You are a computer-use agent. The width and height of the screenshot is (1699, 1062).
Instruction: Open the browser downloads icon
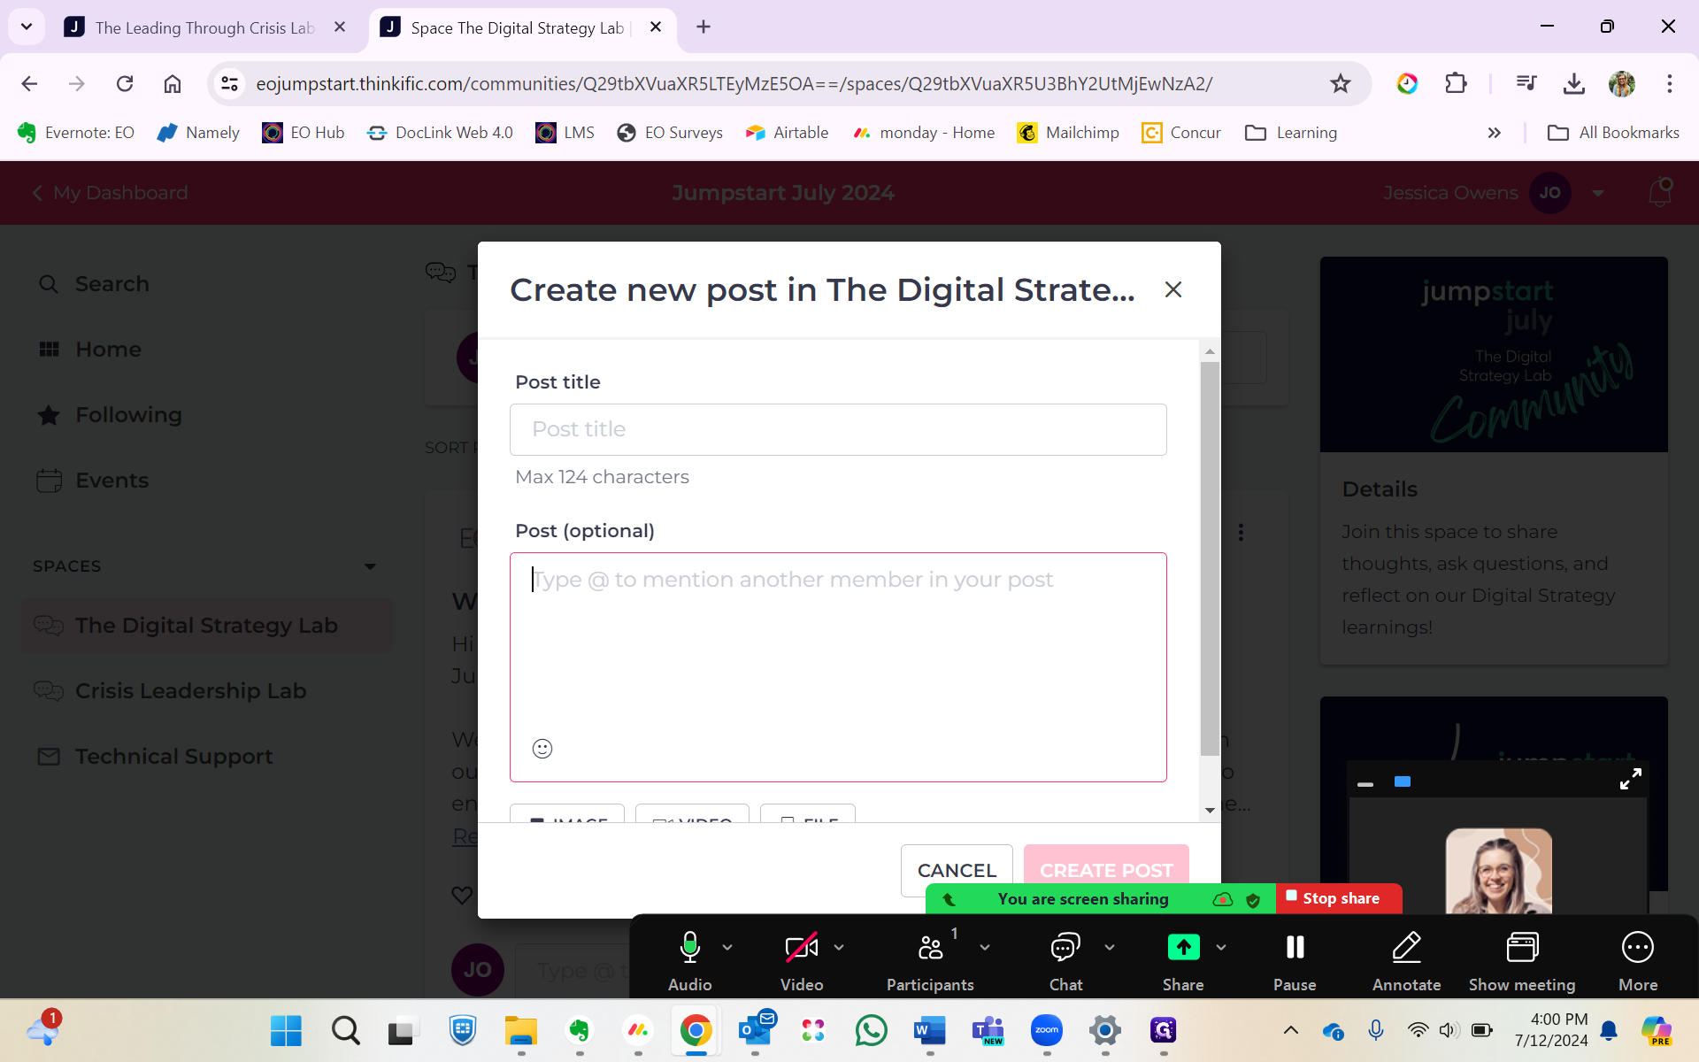pos(1573,83)
